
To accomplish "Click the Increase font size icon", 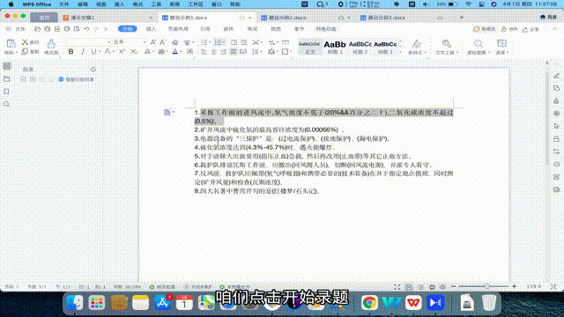I will point(153,42).
